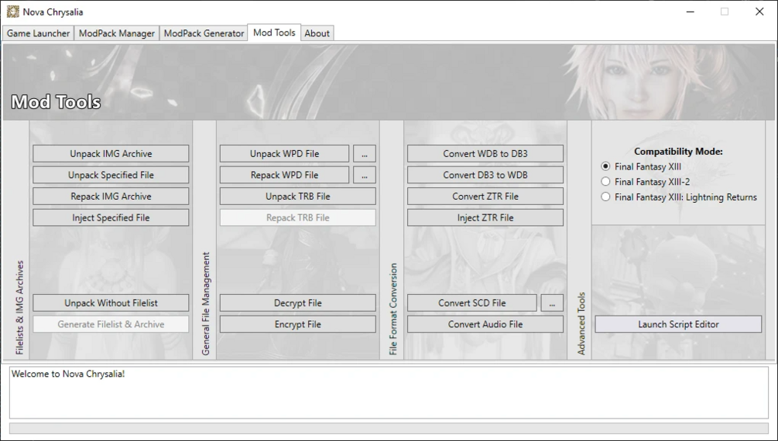Image resolution: width=778 pixels, height=441 pixels.
Task: Click Unpack WPD File button
Action: click(x=284, y=154)
